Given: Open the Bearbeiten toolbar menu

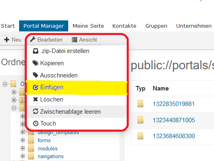Looking at the screenshot, I should coord(46,40).
